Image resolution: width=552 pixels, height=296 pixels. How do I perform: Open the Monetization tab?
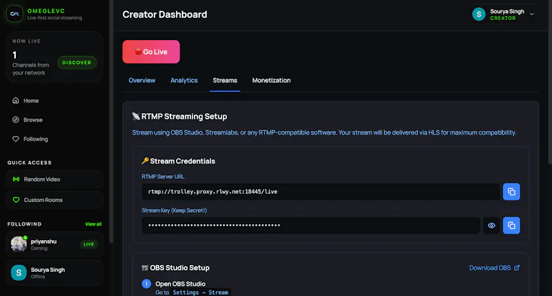[x=271, y=81]
